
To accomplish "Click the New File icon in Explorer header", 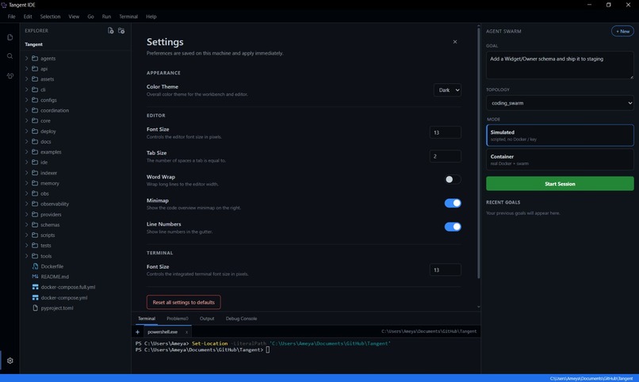I will coord(110,31).
